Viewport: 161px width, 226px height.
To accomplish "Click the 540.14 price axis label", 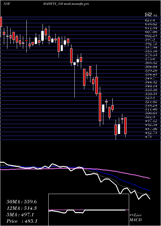I will click(151, 86).
